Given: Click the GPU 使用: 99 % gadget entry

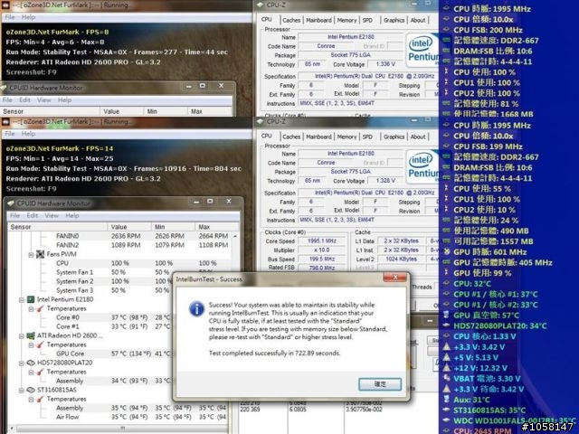Looking at the screenshot, I should coord(477,273).
